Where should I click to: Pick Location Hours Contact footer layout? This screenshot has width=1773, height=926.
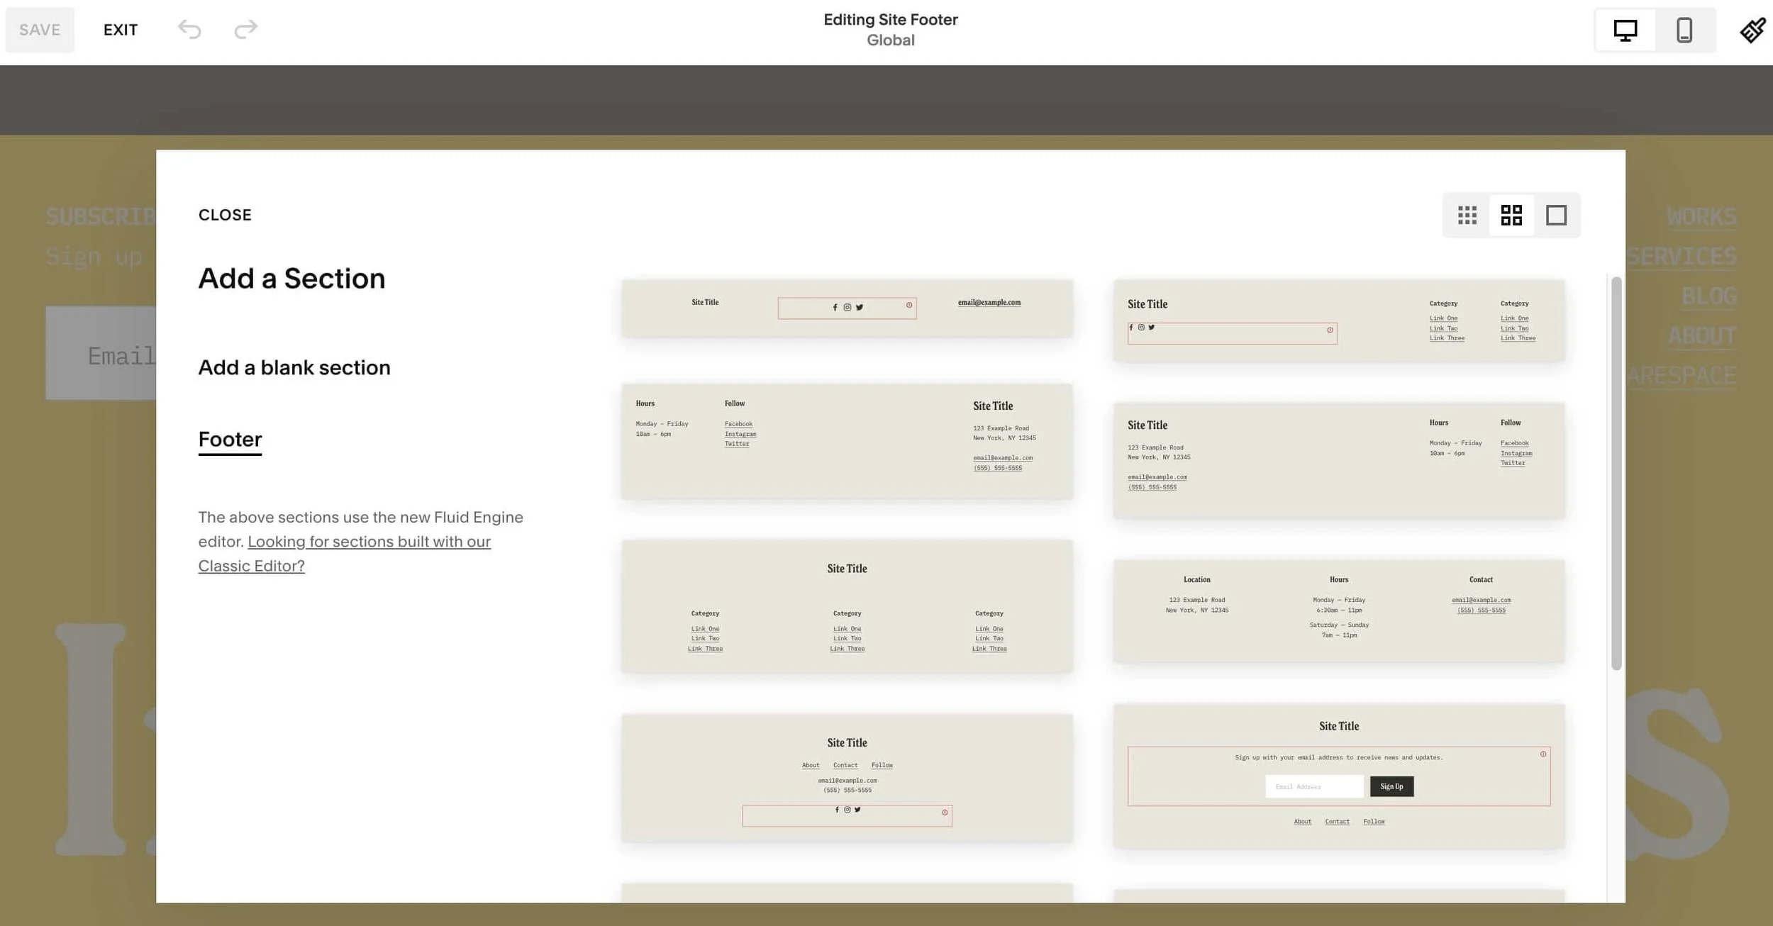1338,611
